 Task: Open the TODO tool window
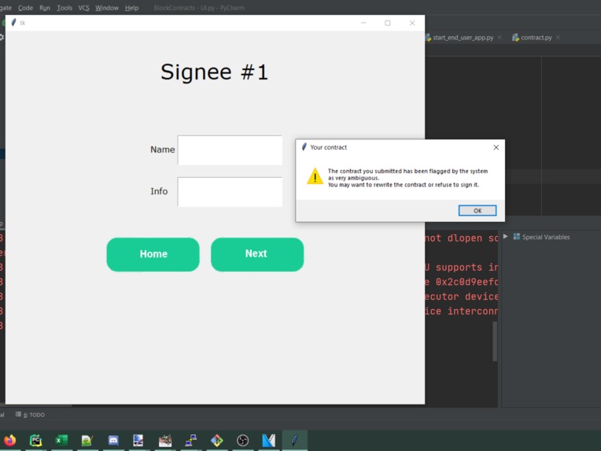coord(30,415)
